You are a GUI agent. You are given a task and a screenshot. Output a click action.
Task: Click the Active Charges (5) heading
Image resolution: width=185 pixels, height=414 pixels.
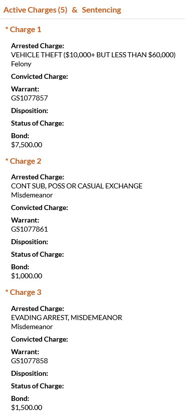coord(35,10)
